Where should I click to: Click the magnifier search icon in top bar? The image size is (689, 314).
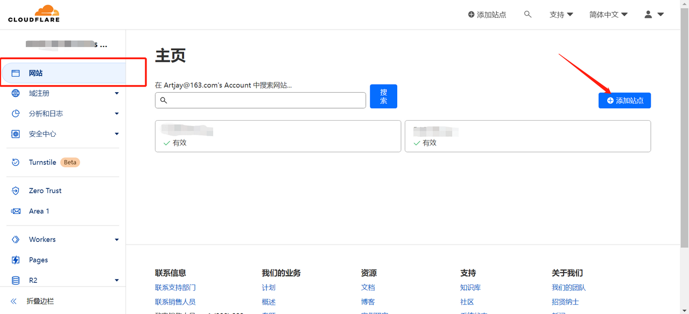(x=528, y=15)
